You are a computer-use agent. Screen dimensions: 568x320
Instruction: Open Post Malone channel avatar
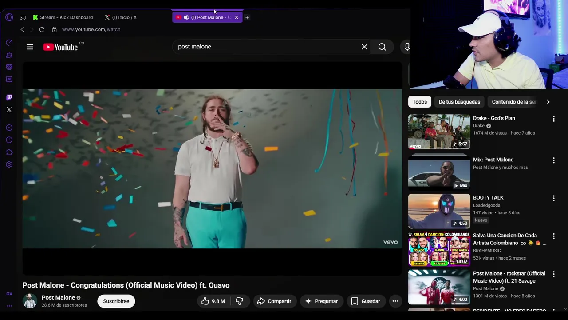tap(30, 301)
